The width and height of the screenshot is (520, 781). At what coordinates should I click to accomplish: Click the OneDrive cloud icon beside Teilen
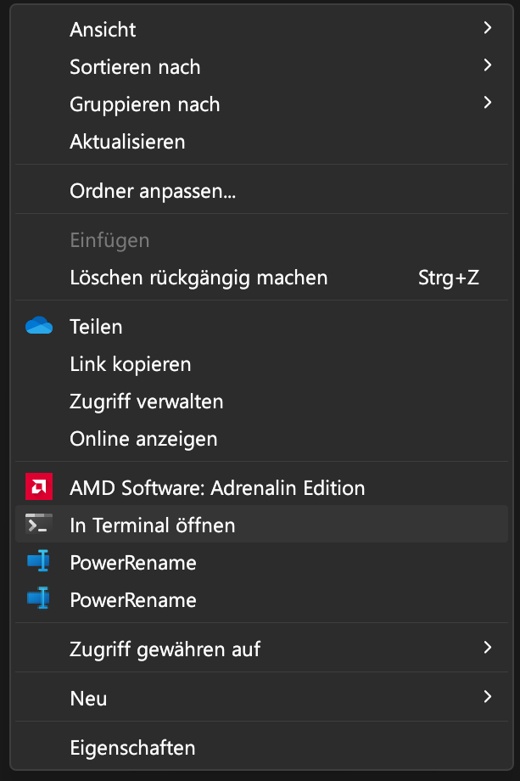tap(39, 325)
